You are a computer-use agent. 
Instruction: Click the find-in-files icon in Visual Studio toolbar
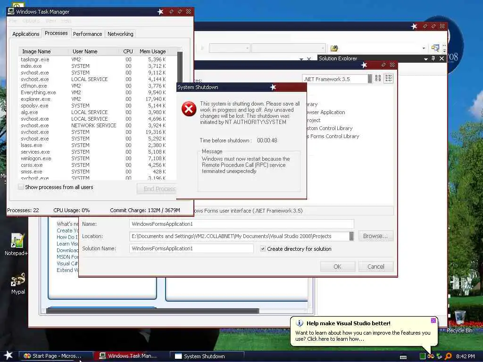point(435,48)
